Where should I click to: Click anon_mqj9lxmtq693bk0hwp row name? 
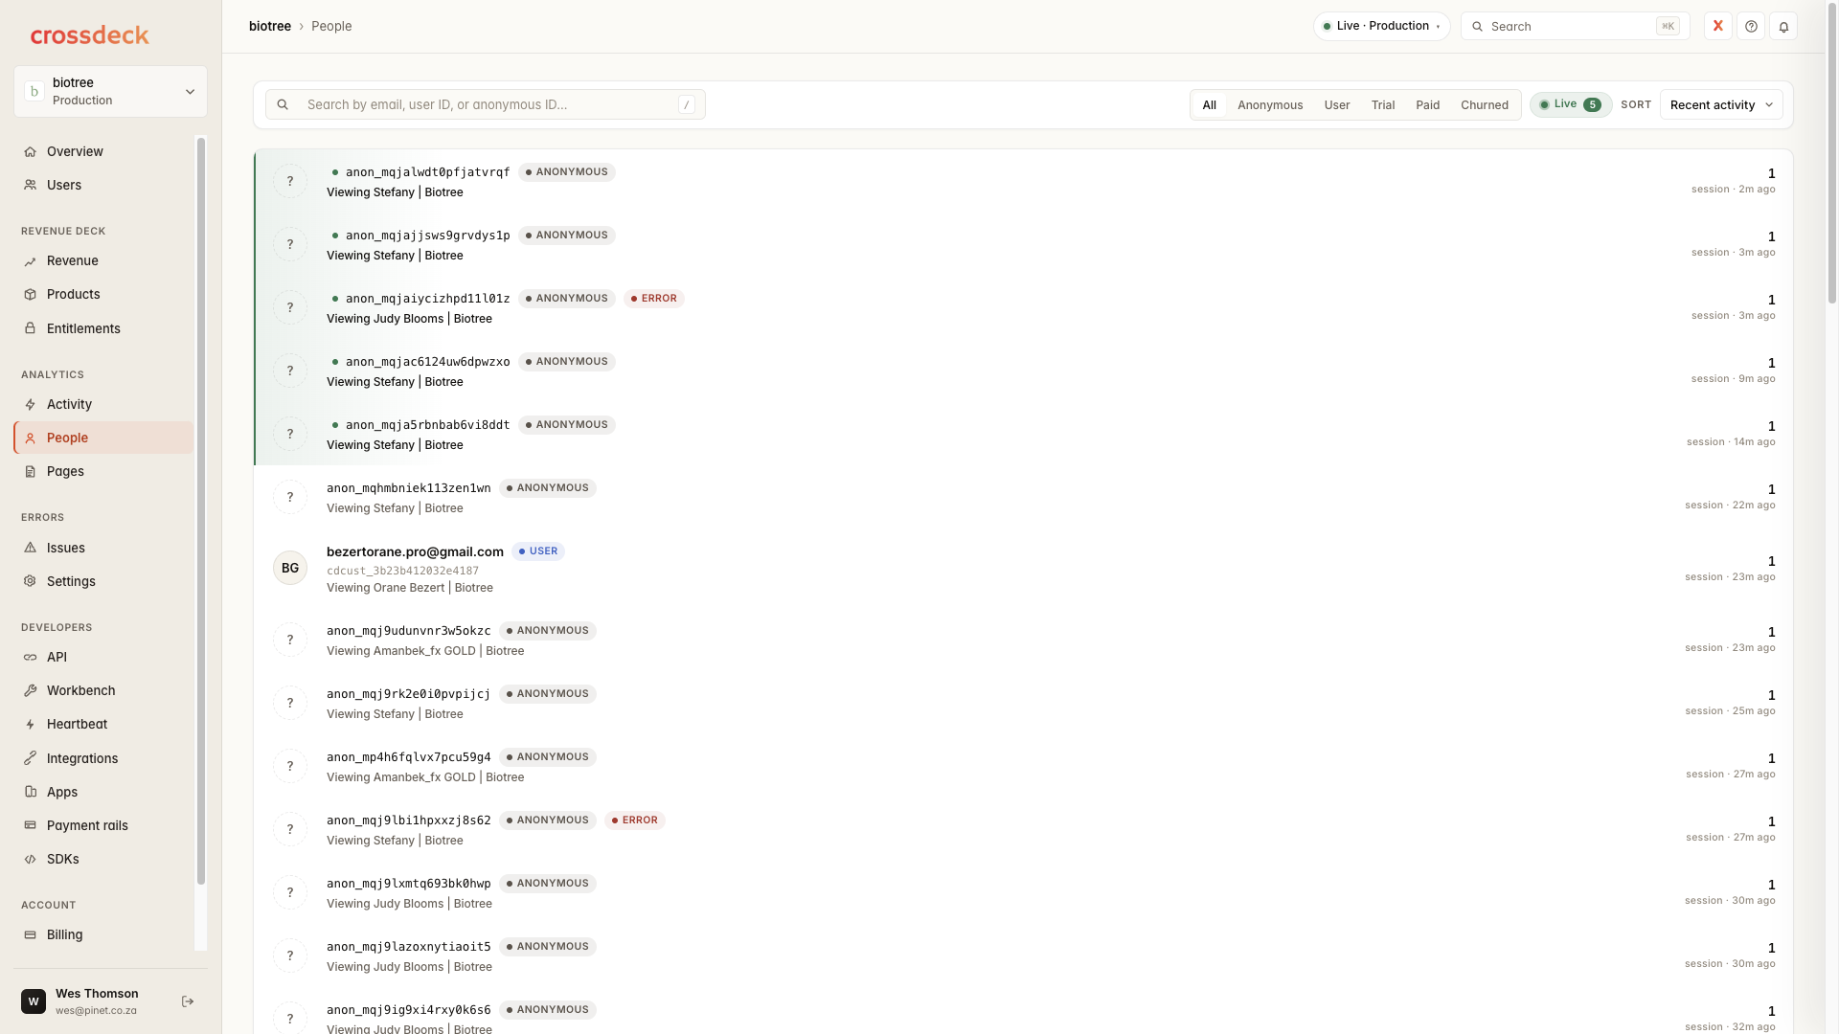pyautogui.click(x=409, y=884)
